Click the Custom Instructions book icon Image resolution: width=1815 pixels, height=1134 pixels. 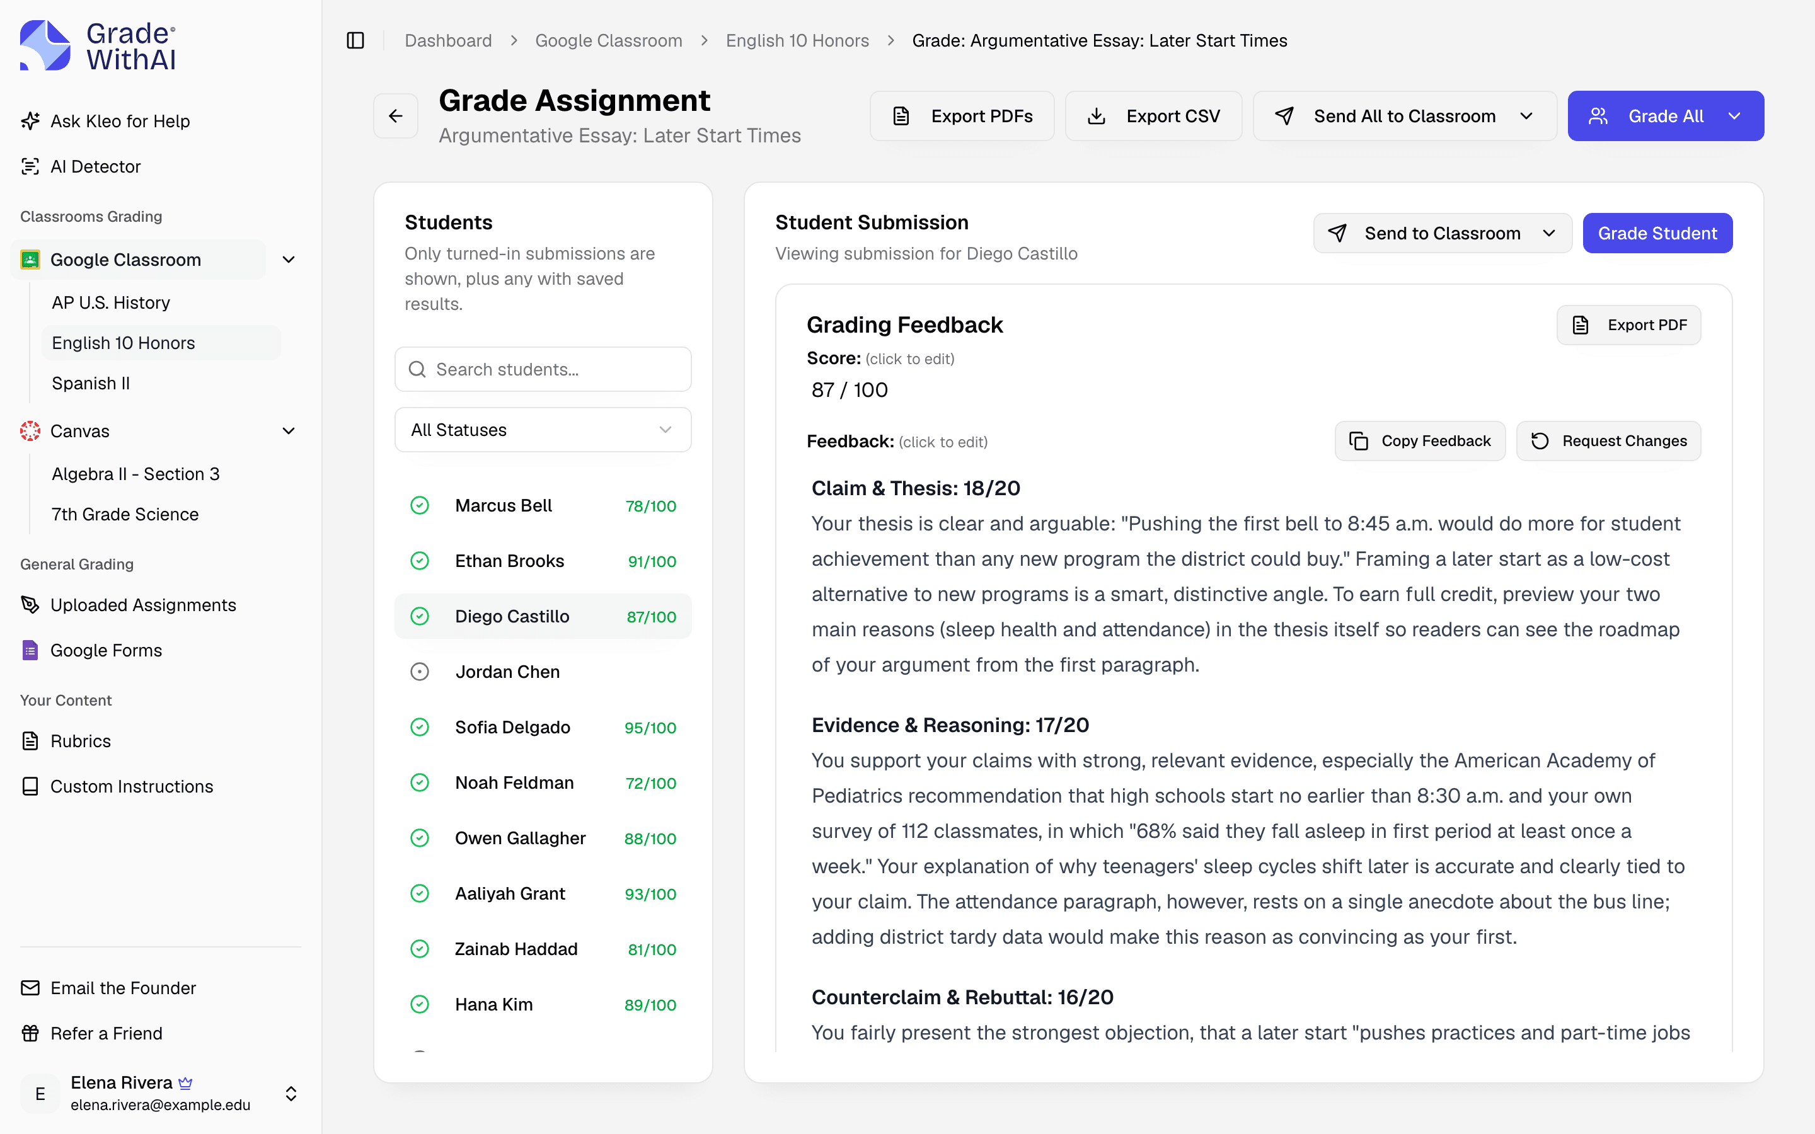tap(30, 786)
